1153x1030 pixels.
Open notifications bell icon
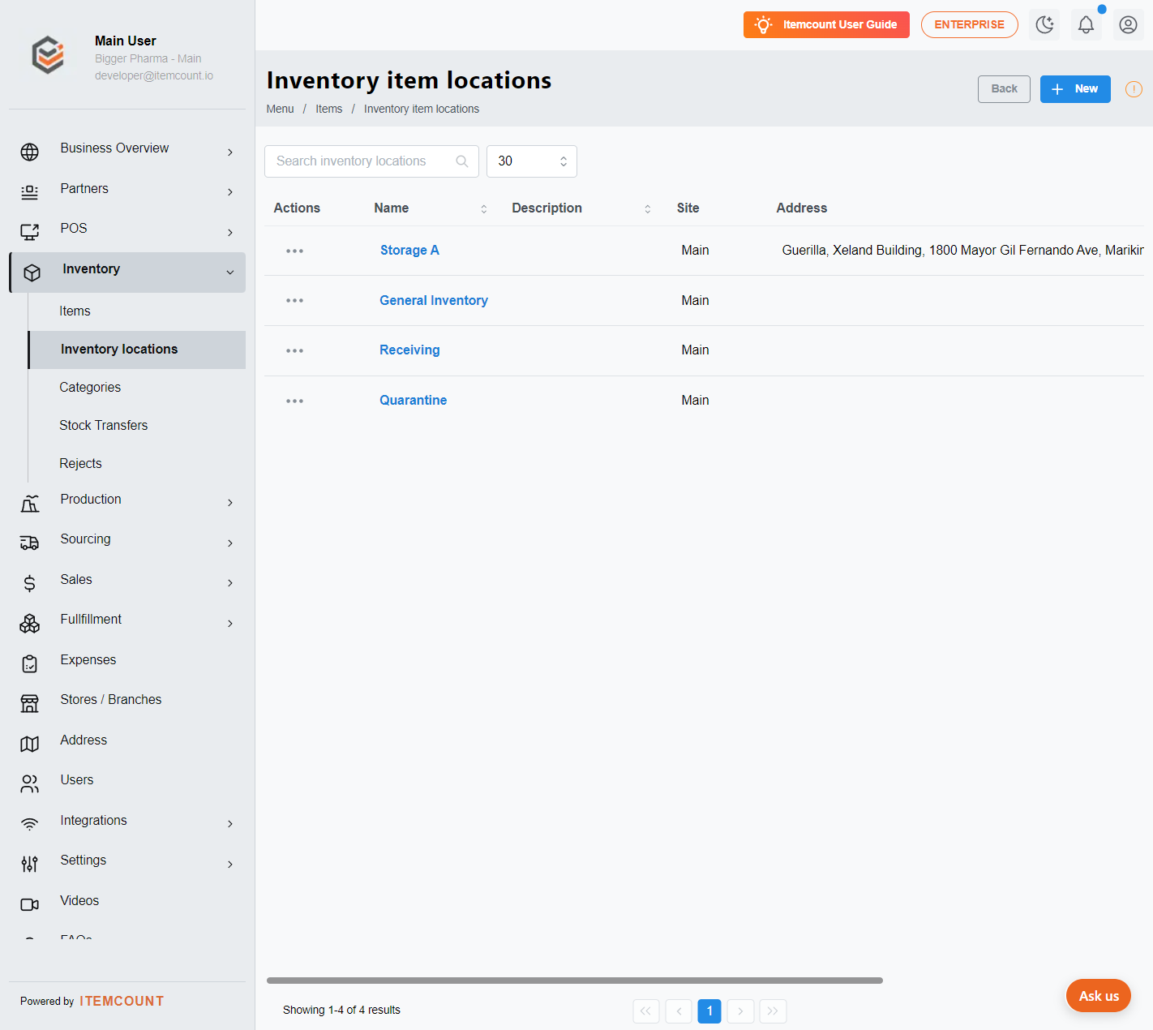coord(1086,24)
